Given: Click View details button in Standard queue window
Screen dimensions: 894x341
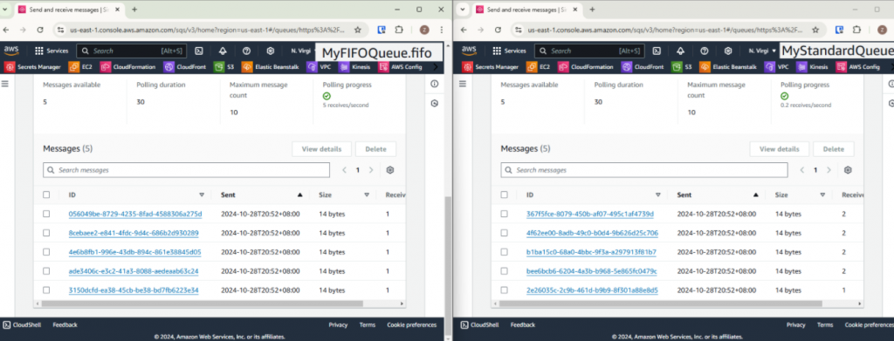Looking at the screenshot, I should (x=780, y=149).
